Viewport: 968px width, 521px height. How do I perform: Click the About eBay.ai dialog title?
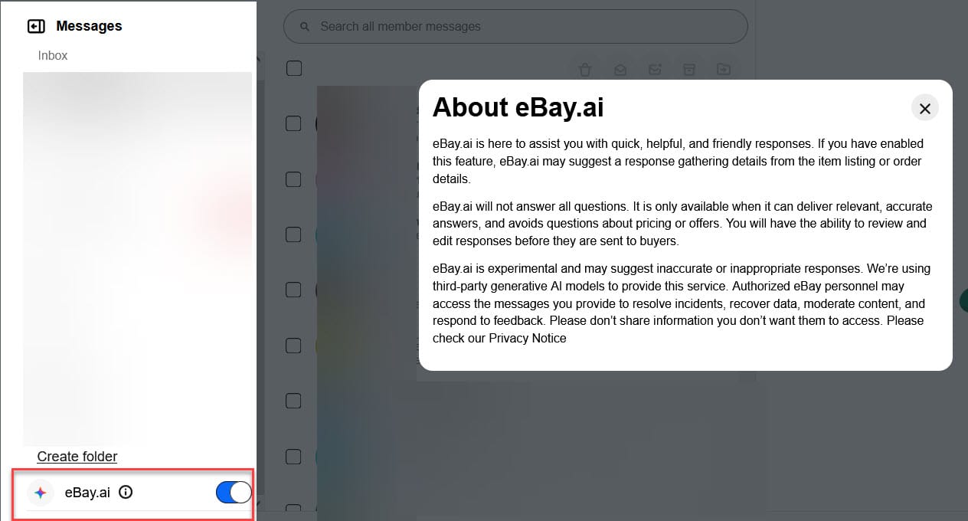pyautogui.click(x=518, y=107)
